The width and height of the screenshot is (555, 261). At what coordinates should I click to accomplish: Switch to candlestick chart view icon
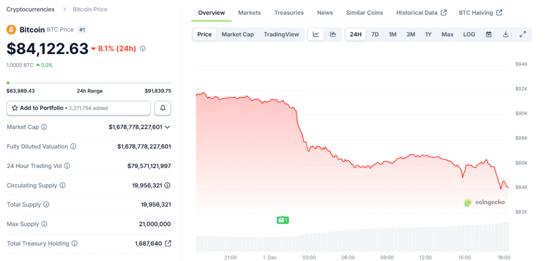click(333, 34)
